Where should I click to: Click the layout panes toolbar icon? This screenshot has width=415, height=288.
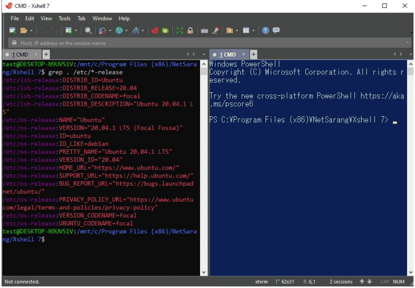246,30
